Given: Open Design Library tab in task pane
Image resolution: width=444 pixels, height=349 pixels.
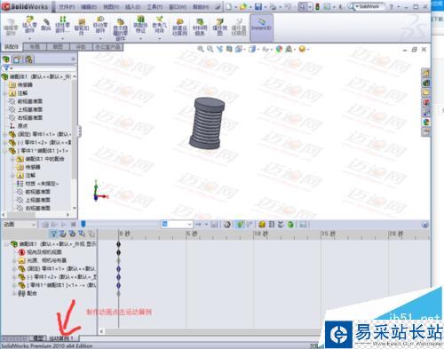Looking at the screenshot, I should click(426, 83).
